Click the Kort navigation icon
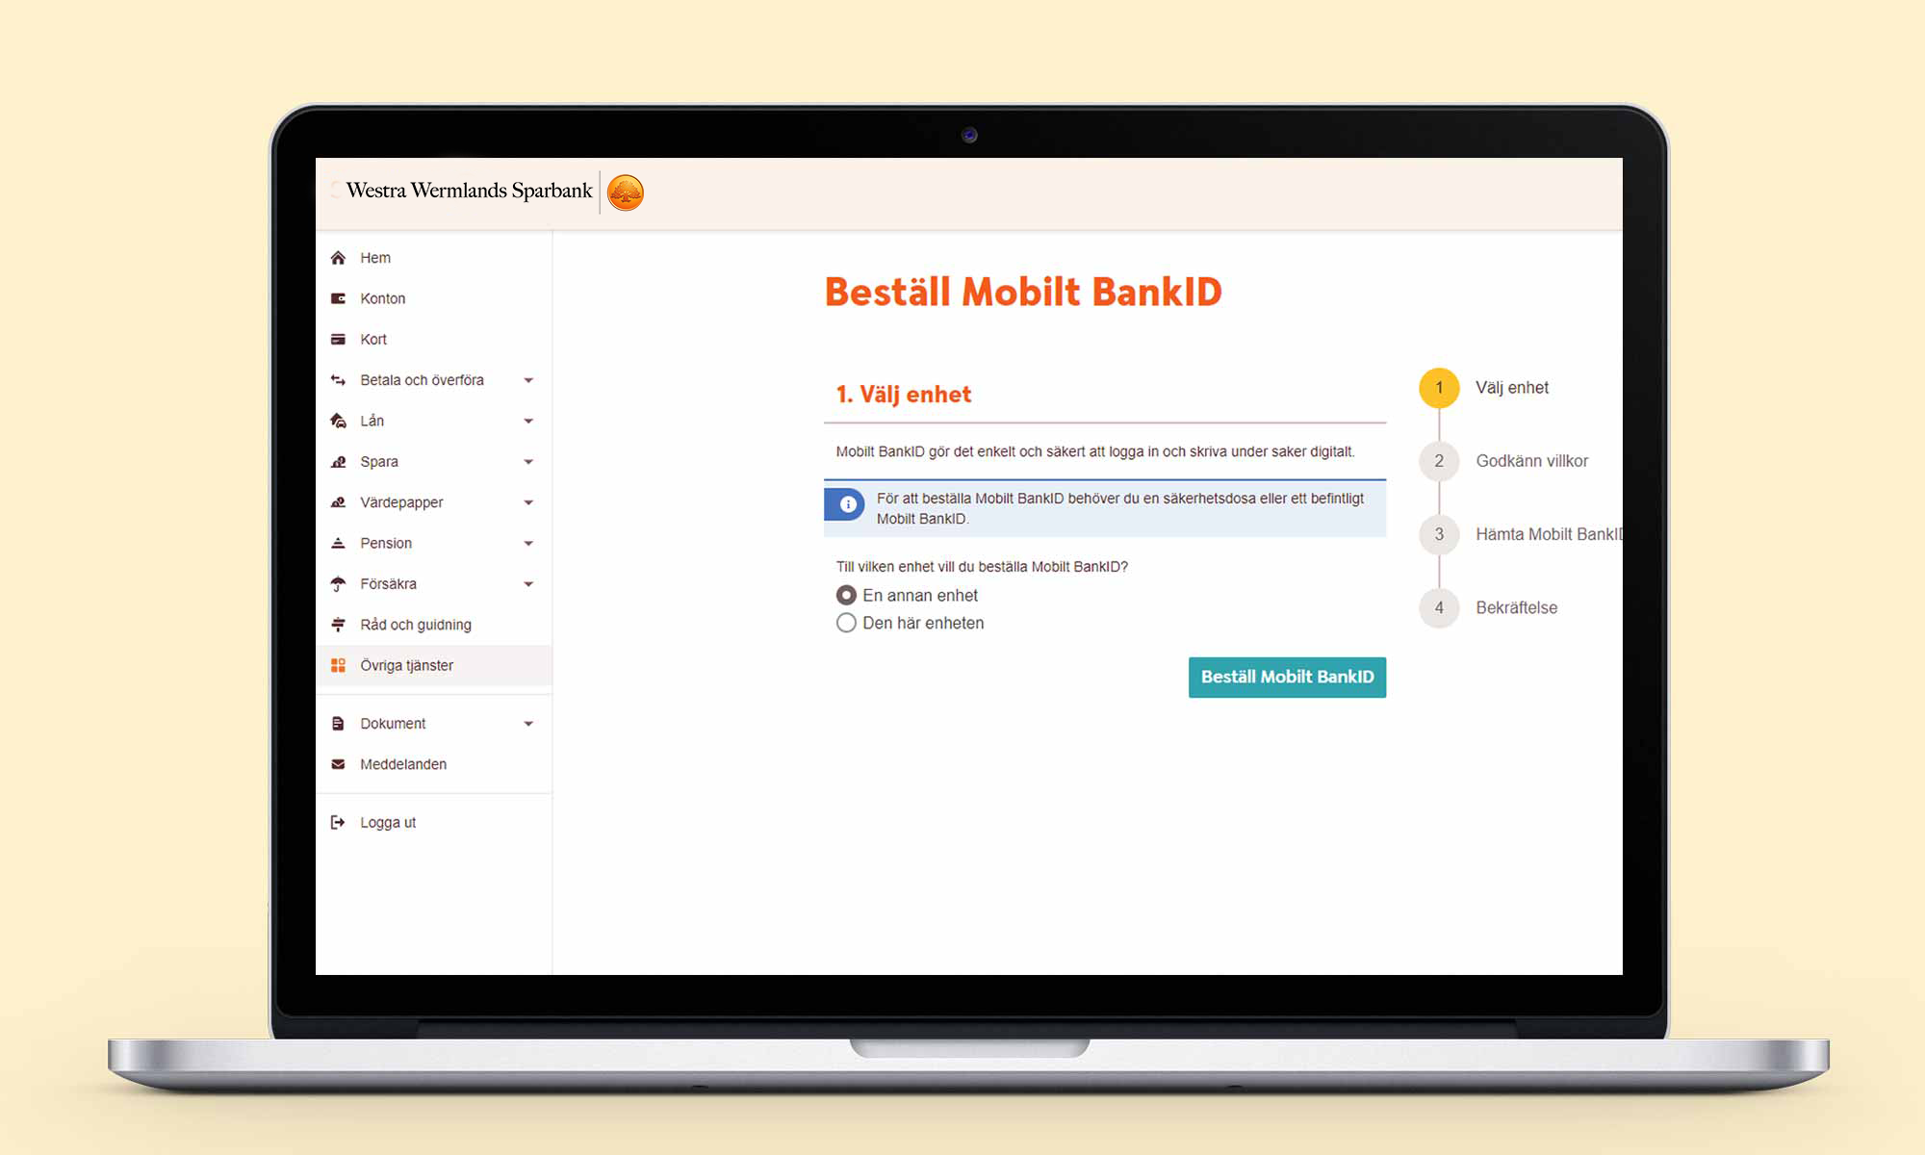The width and height of the screenshot is (1925, 1155). 340,338
